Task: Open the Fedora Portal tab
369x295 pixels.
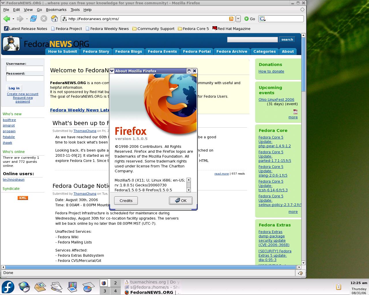Action: (x=197, y=52)
